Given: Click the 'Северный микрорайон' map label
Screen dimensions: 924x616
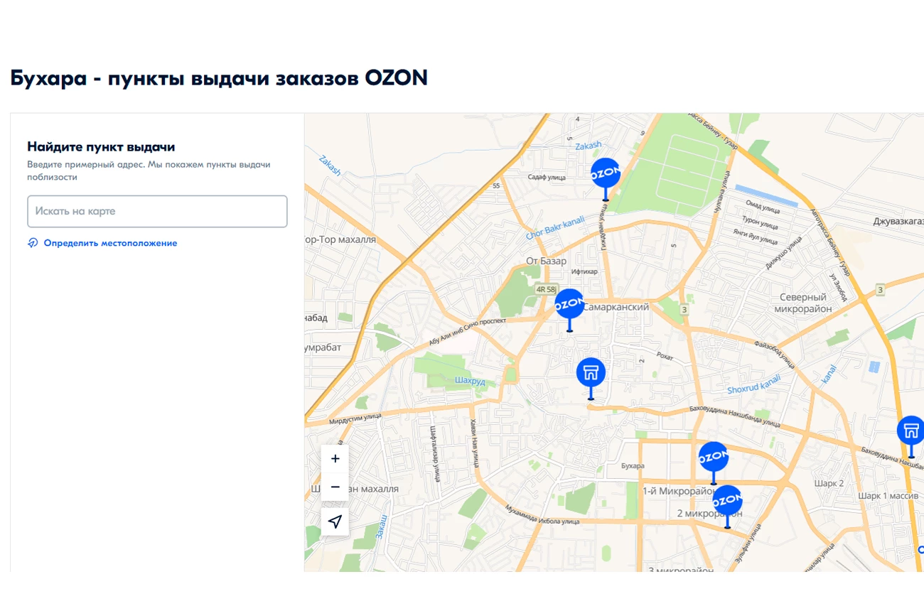Looking at the screenshot, I should point(803,303).
